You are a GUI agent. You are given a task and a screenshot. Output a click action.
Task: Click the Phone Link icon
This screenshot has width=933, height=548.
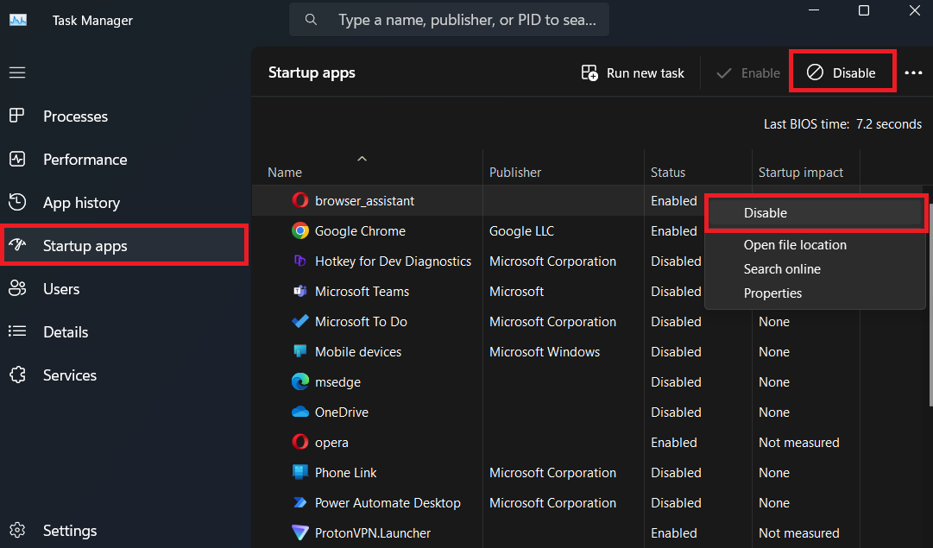tap(299, 472)
